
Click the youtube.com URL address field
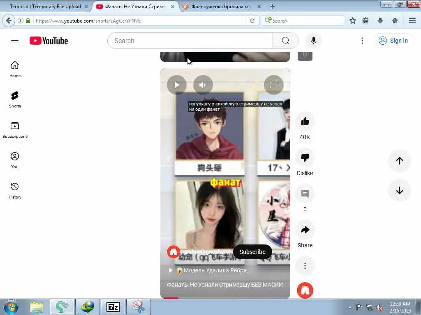tap(140, 21)
